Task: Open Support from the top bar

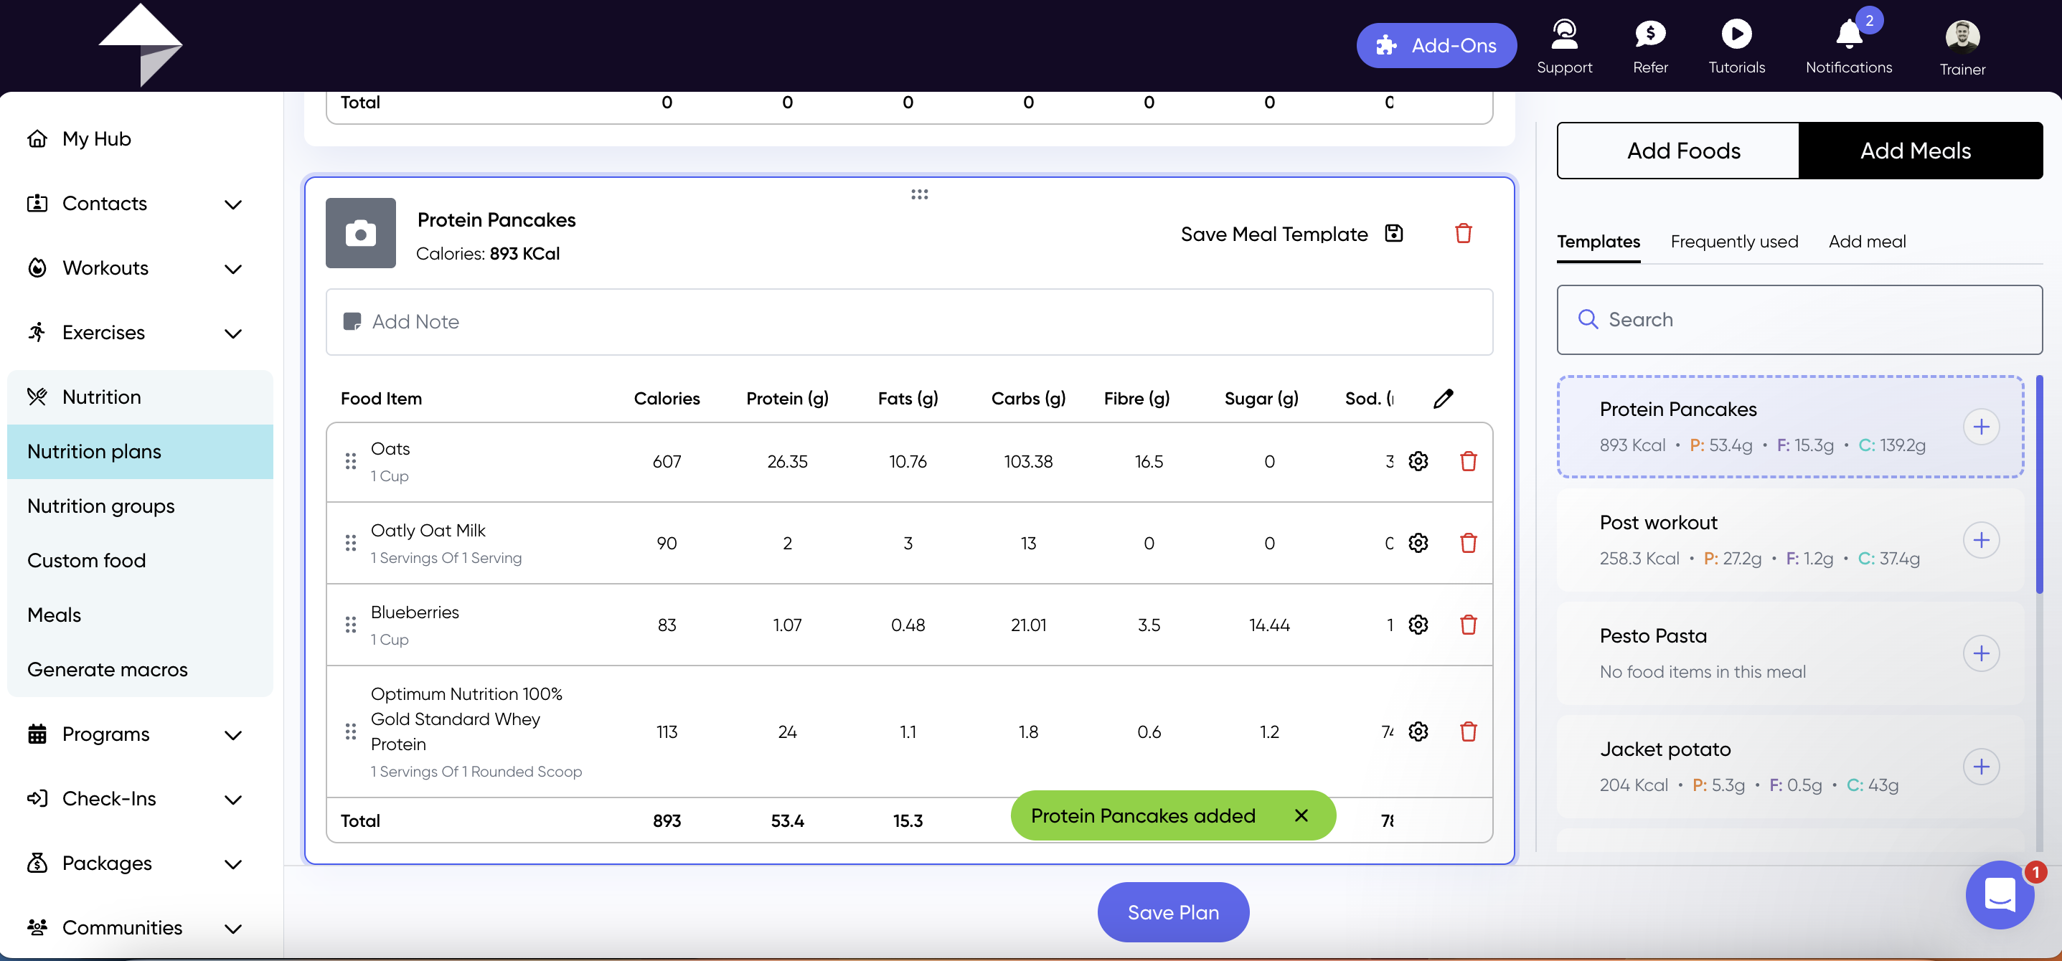Action: coord(1564,47)
